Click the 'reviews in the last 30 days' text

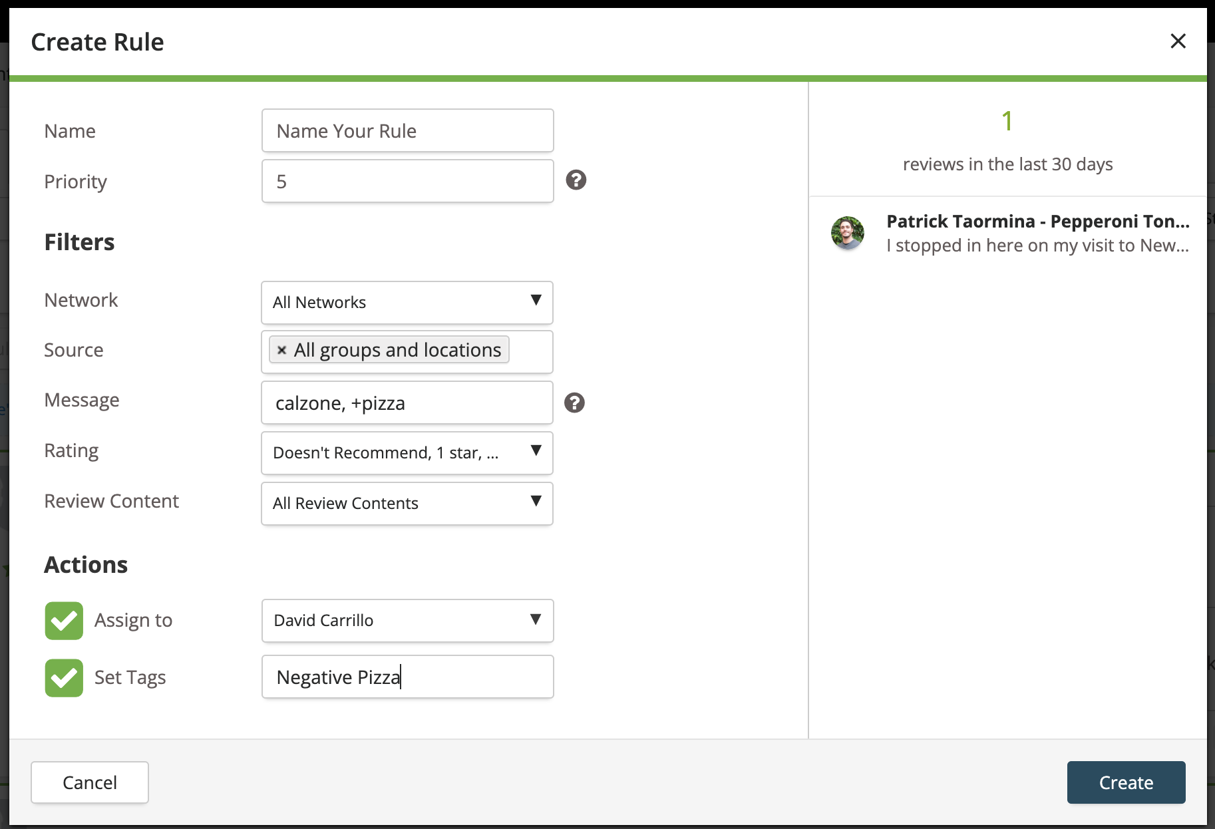click(1007, 164)
